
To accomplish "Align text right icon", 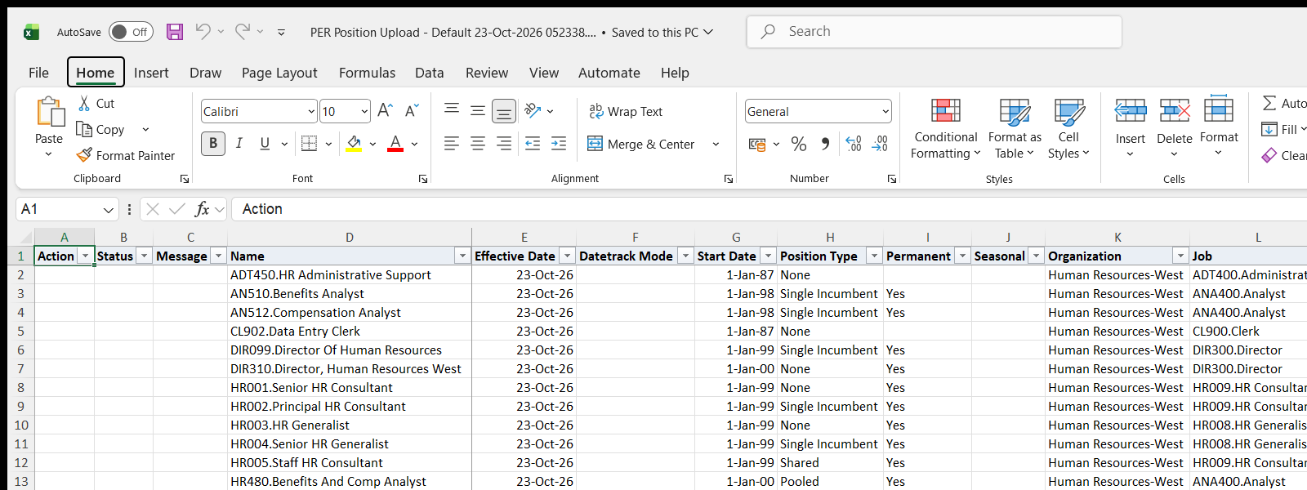I will pos(504,144).
